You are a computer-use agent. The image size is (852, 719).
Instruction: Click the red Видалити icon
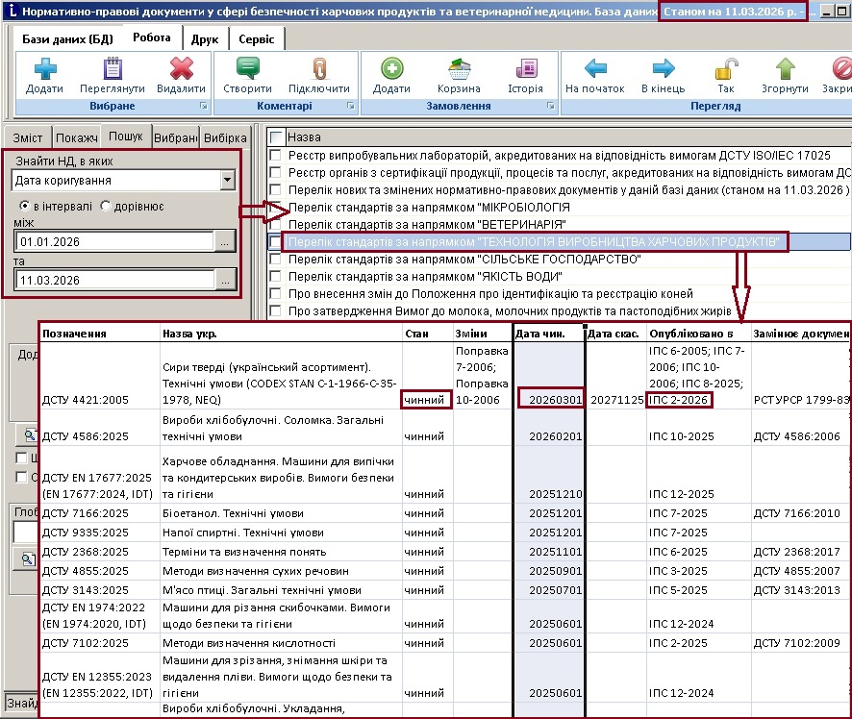[x=181, y=69]
